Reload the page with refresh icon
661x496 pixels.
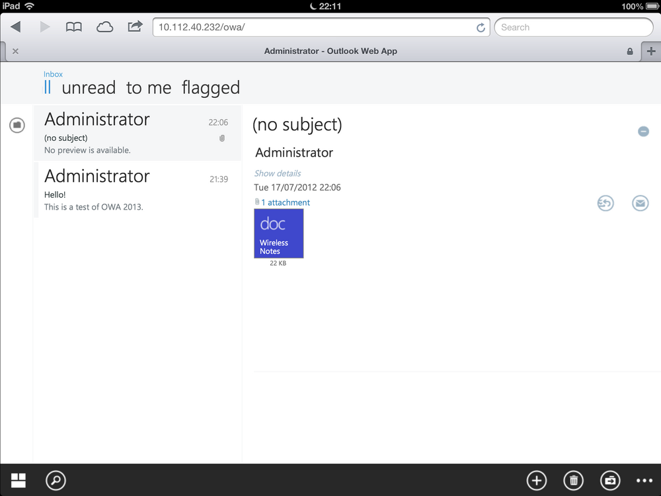(481, 27)
